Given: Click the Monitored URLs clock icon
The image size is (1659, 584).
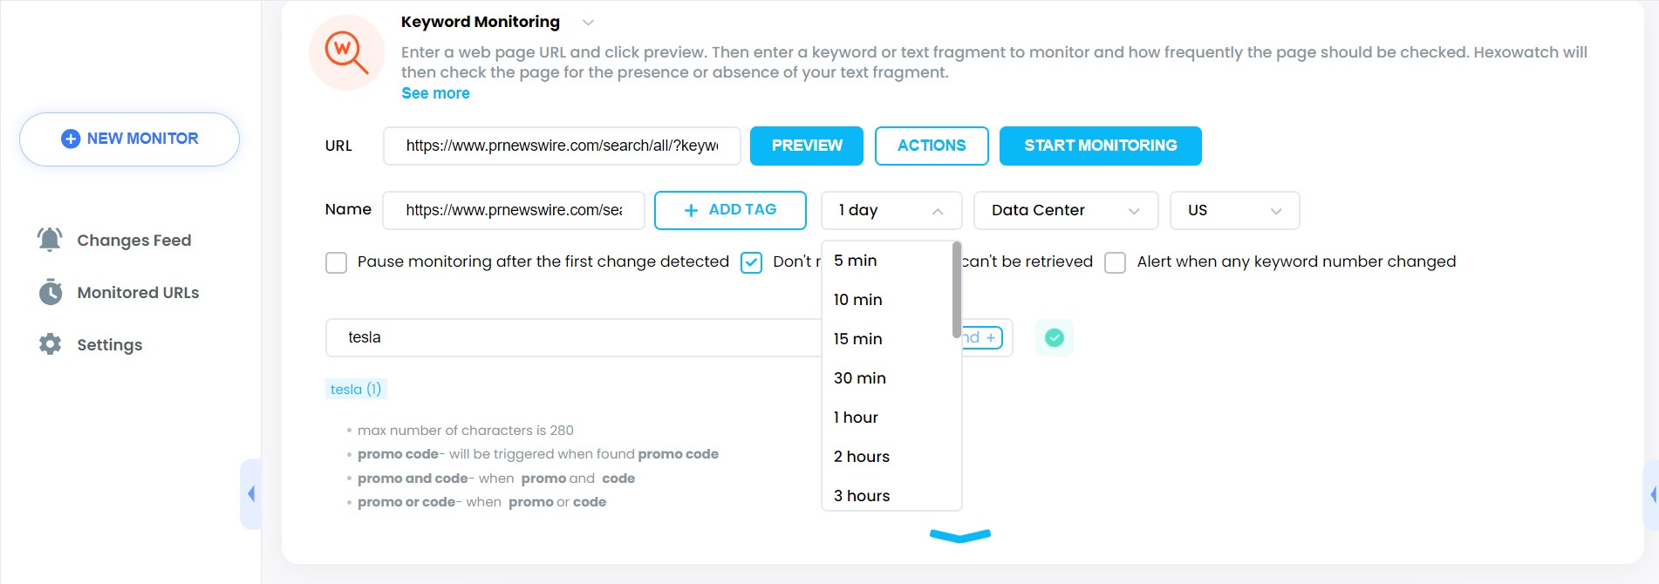Looking at the screenshot, I should 50,292.
